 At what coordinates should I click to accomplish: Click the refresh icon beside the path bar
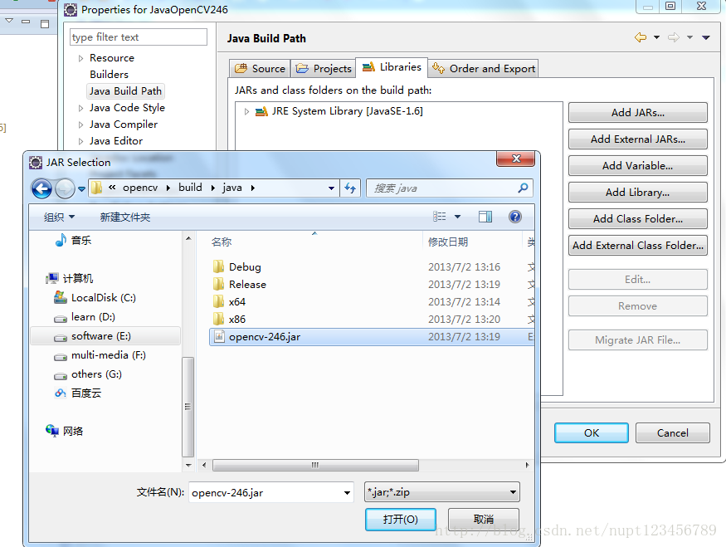[350, 188]
